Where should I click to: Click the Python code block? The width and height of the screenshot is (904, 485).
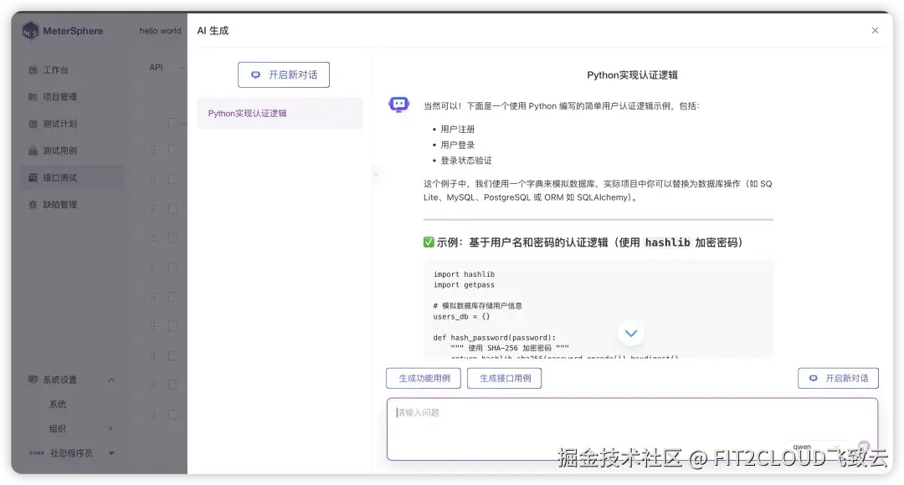(598, 309)
